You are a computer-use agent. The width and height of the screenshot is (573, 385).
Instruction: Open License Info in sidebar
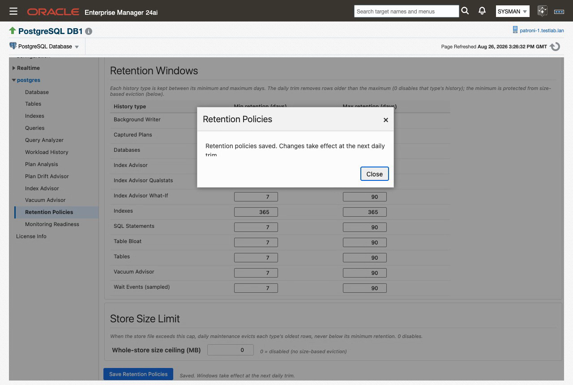(31, 236)
